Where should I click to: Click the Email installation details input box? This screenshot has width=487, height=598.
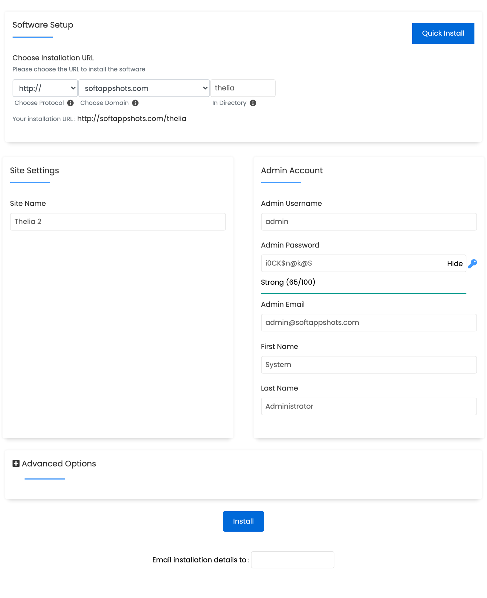tap(292, 559)
